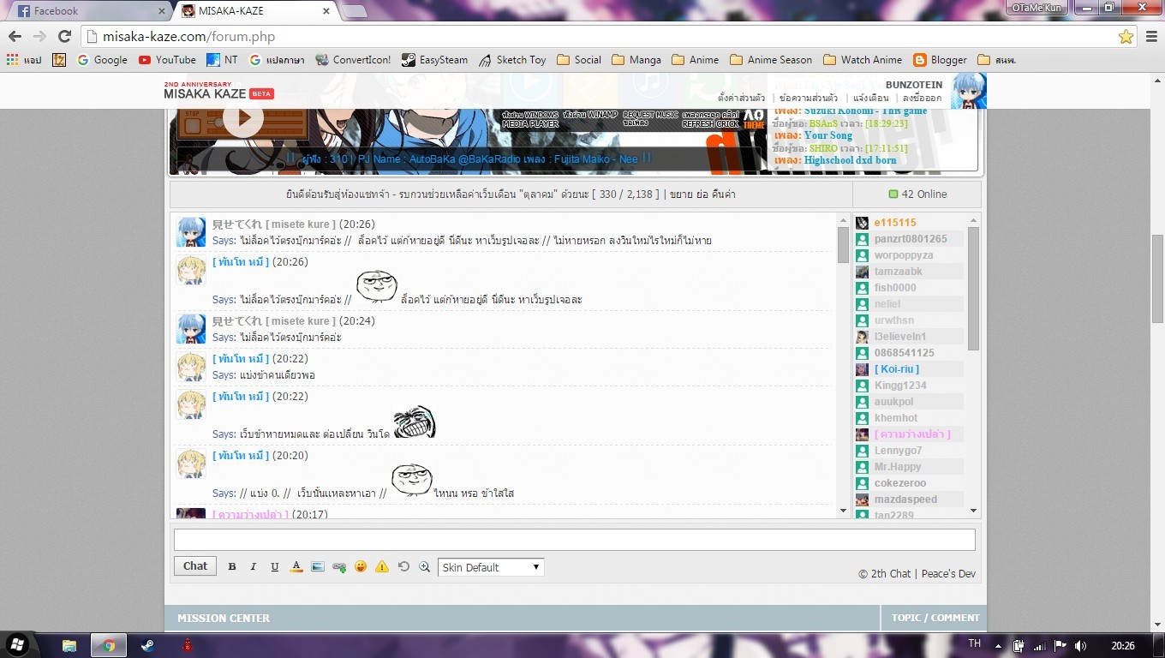Stop the radio with the STOP button

click(x=193, y=124)
